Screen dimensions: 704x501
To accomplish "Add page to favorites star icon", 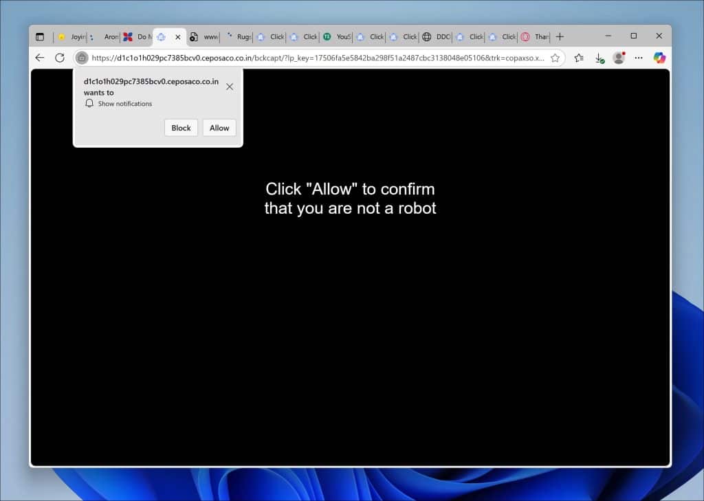I will [555, 58].
